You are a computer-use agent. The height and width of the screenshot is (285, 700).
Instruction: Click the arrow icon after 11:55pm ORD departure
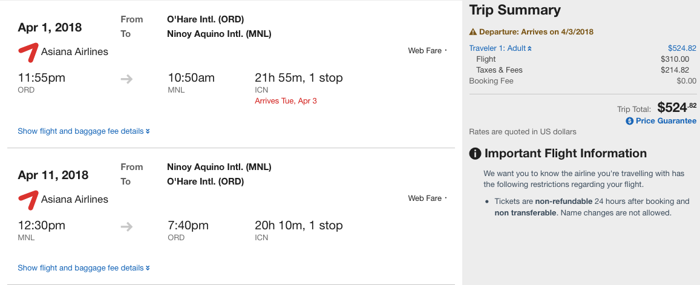126,79
